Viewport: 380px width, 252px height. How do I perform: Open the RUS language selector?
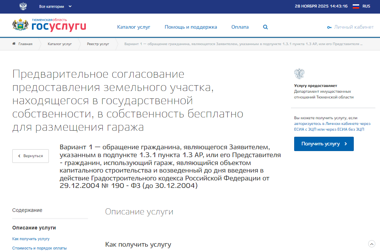366,6
